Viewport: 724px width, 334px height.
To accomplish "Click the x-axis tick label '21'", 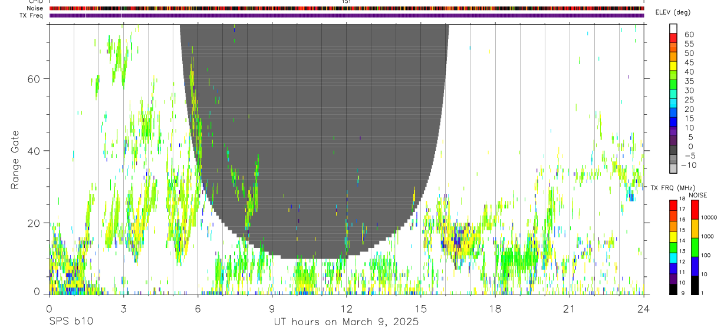I will [569, 309].
